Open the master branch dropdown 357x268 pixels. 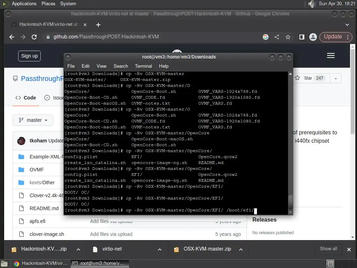pyautogui.click(x=33, y=120)
